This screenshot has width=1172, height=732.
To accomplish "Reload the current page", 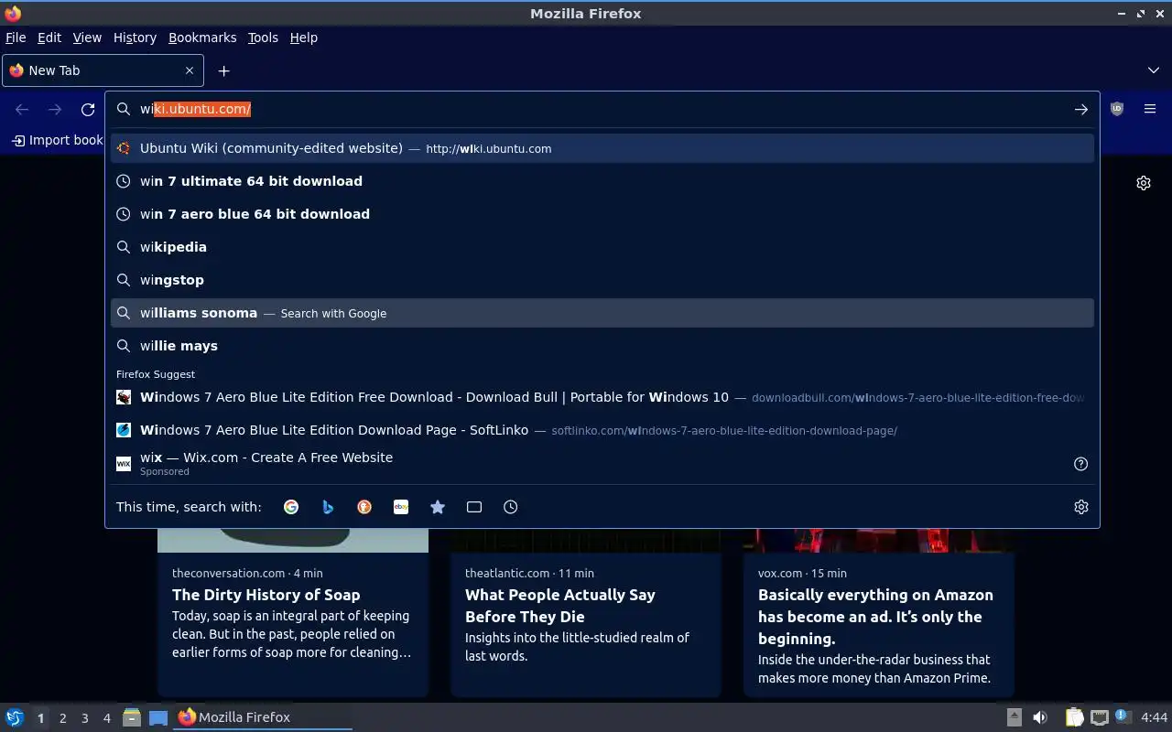I will [88, 109].
